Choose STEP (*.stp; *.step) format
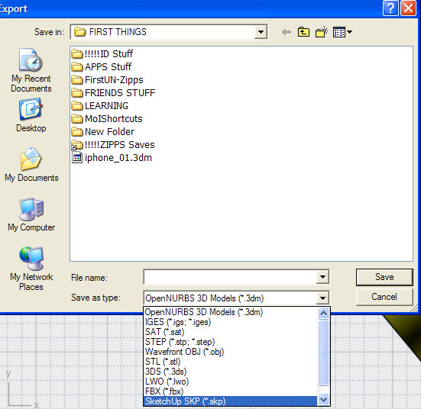 tap(231, 342)
